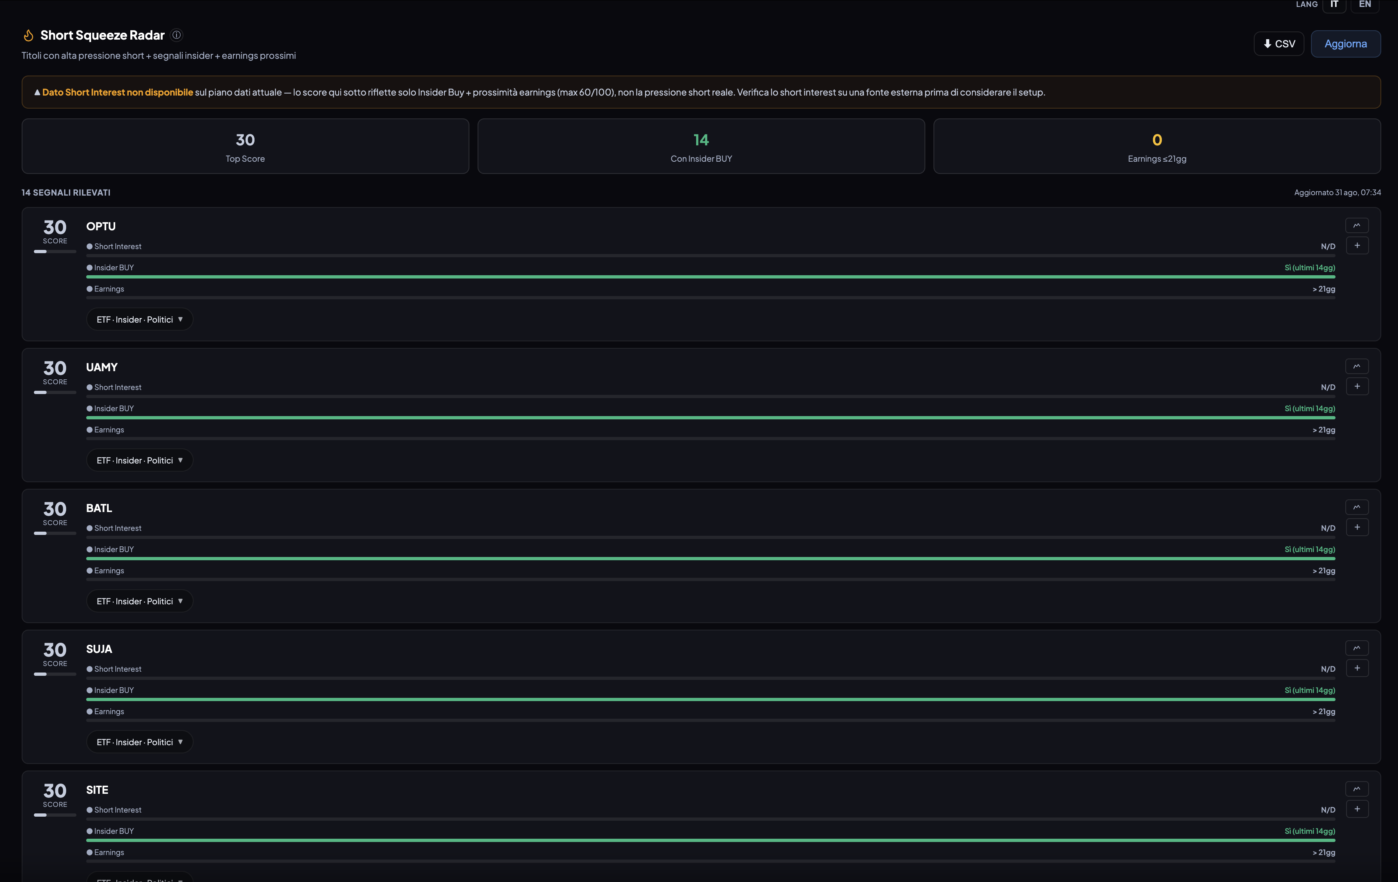The image size is (1398, 882).
Task: Select the Con Insider BUY stat card
Action: point(701,146)
